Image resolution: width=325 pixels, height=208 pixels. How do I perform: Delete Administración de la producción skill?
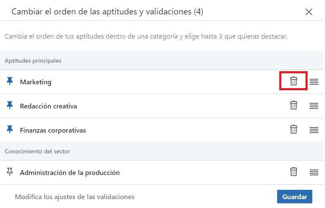(x=293, y=172)
